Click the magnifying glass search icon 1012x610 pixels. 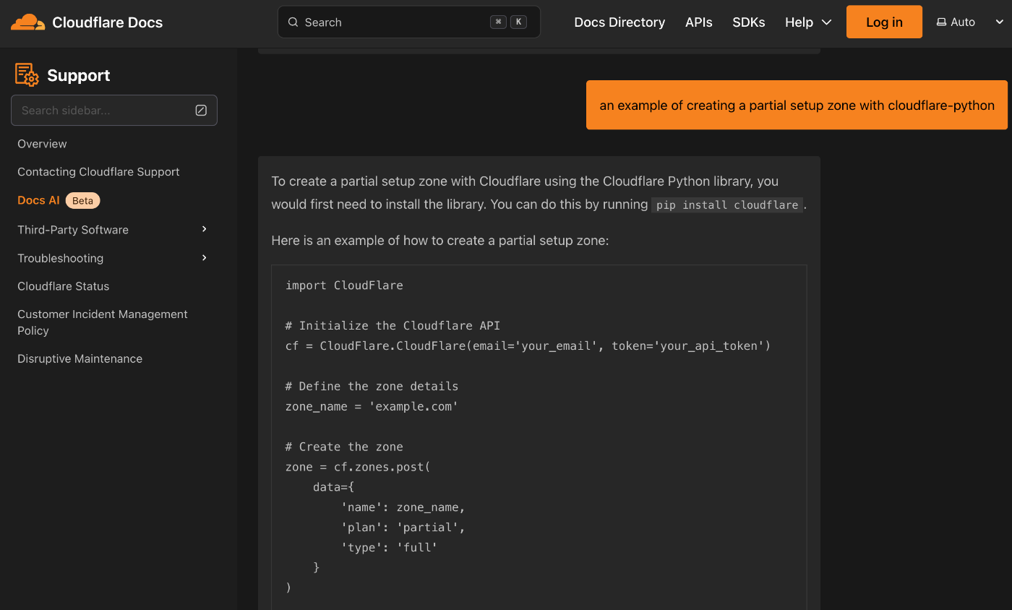293,22
